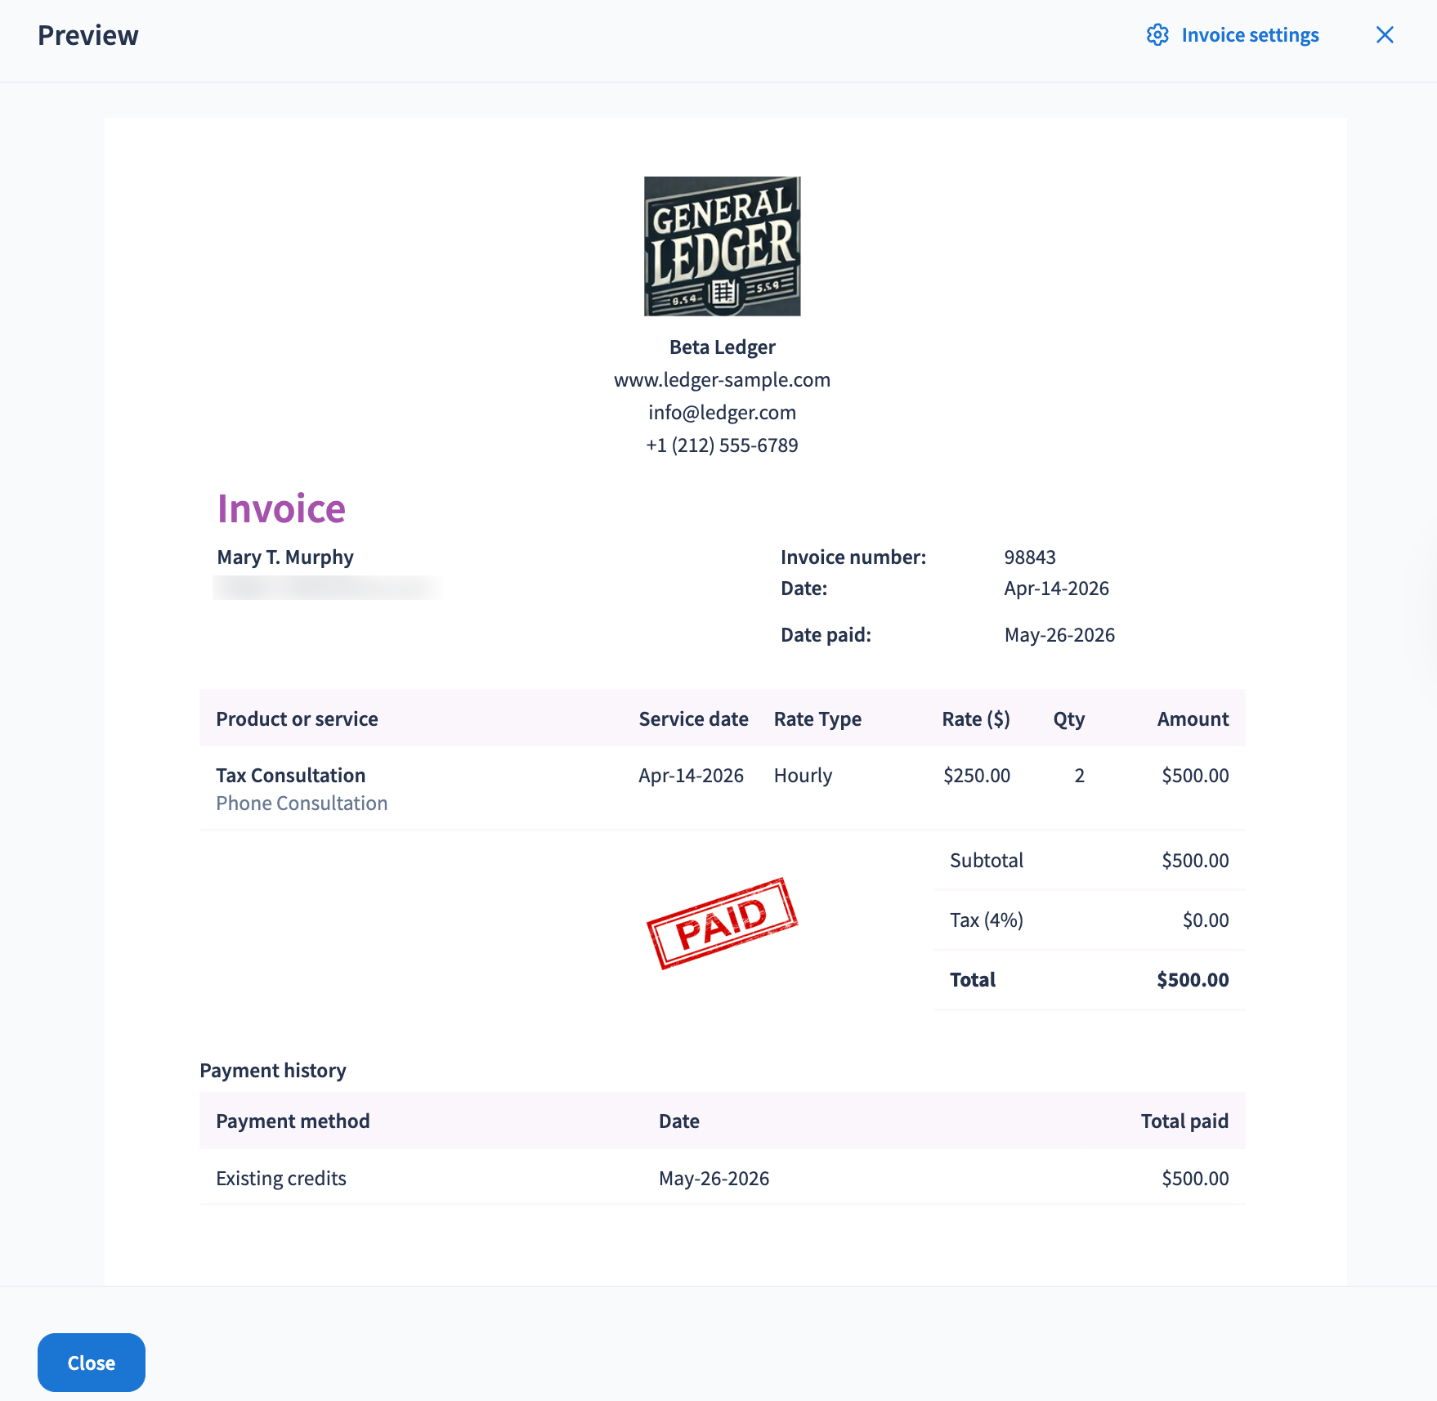Click the Invoice settings gear icon
The height and width of the screenshot is (1401, 1437).
(1157, 35)
